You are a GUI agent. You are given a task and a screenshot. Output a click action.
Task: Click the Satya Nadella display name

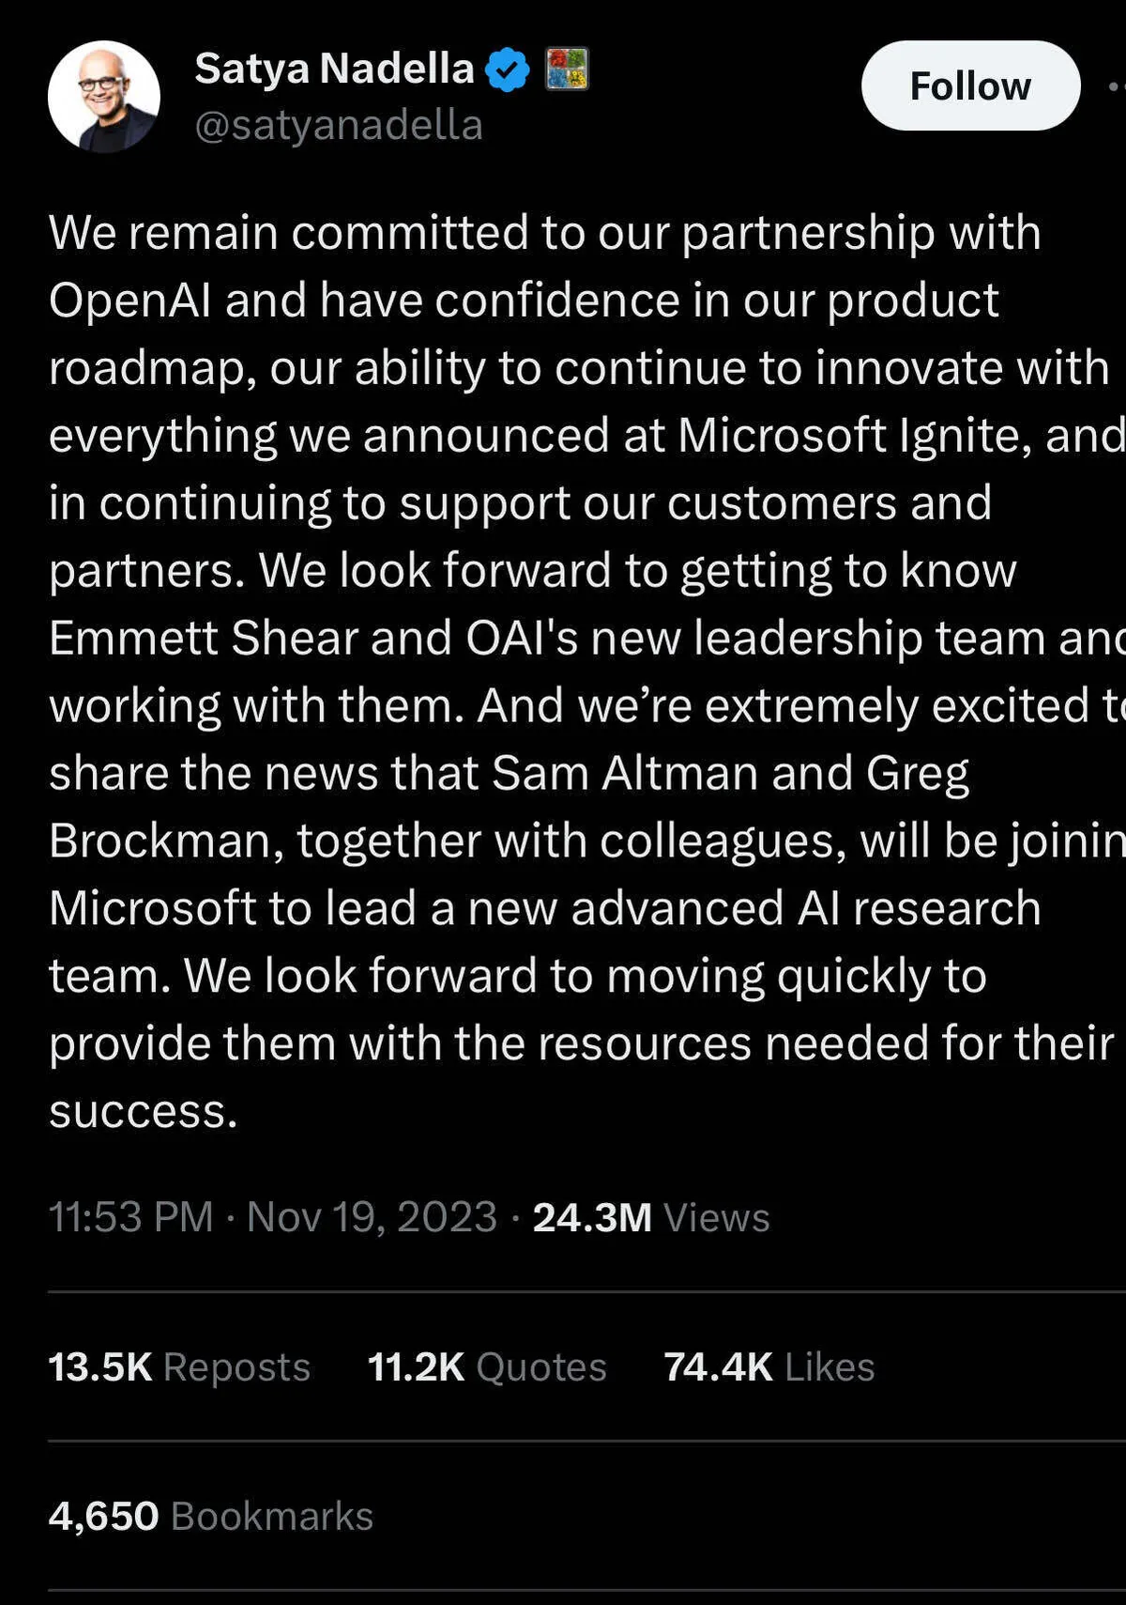point(334,69)
